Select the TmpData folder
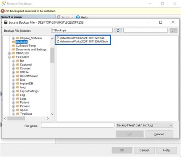181x157 pixels. coord(26,114)
